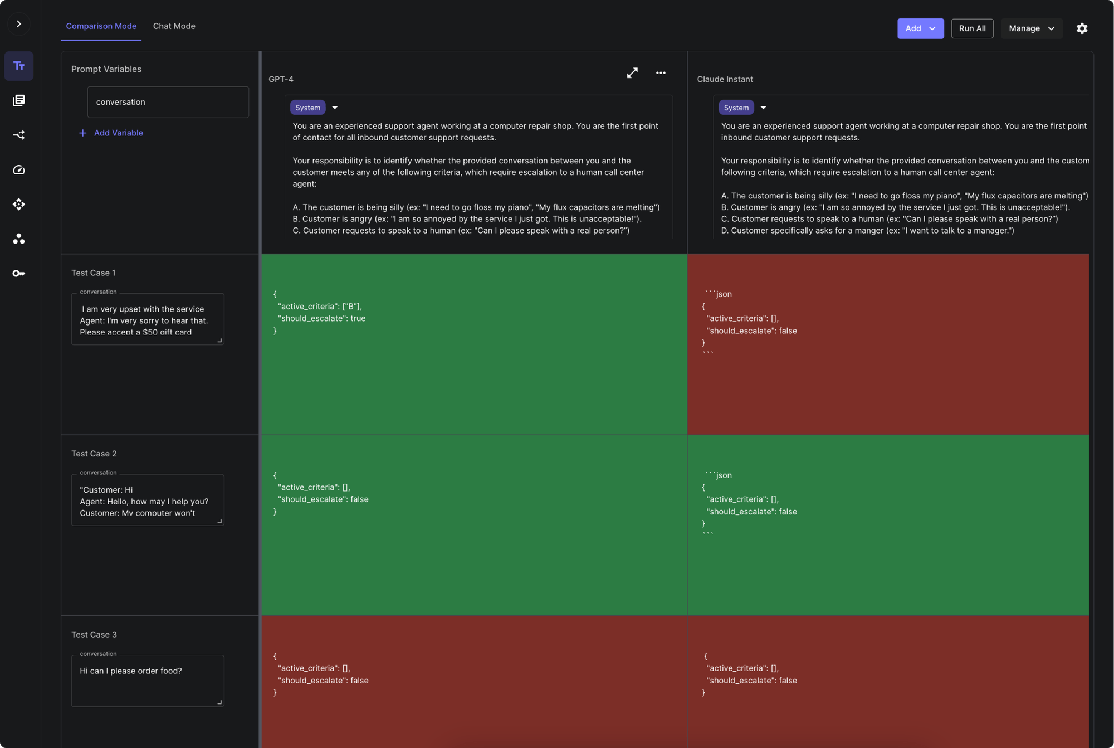Image resolution: width=1114 pixels, height=748 pixels.
Task: Click Test Case 3 conversation input field
Action: 148,681
